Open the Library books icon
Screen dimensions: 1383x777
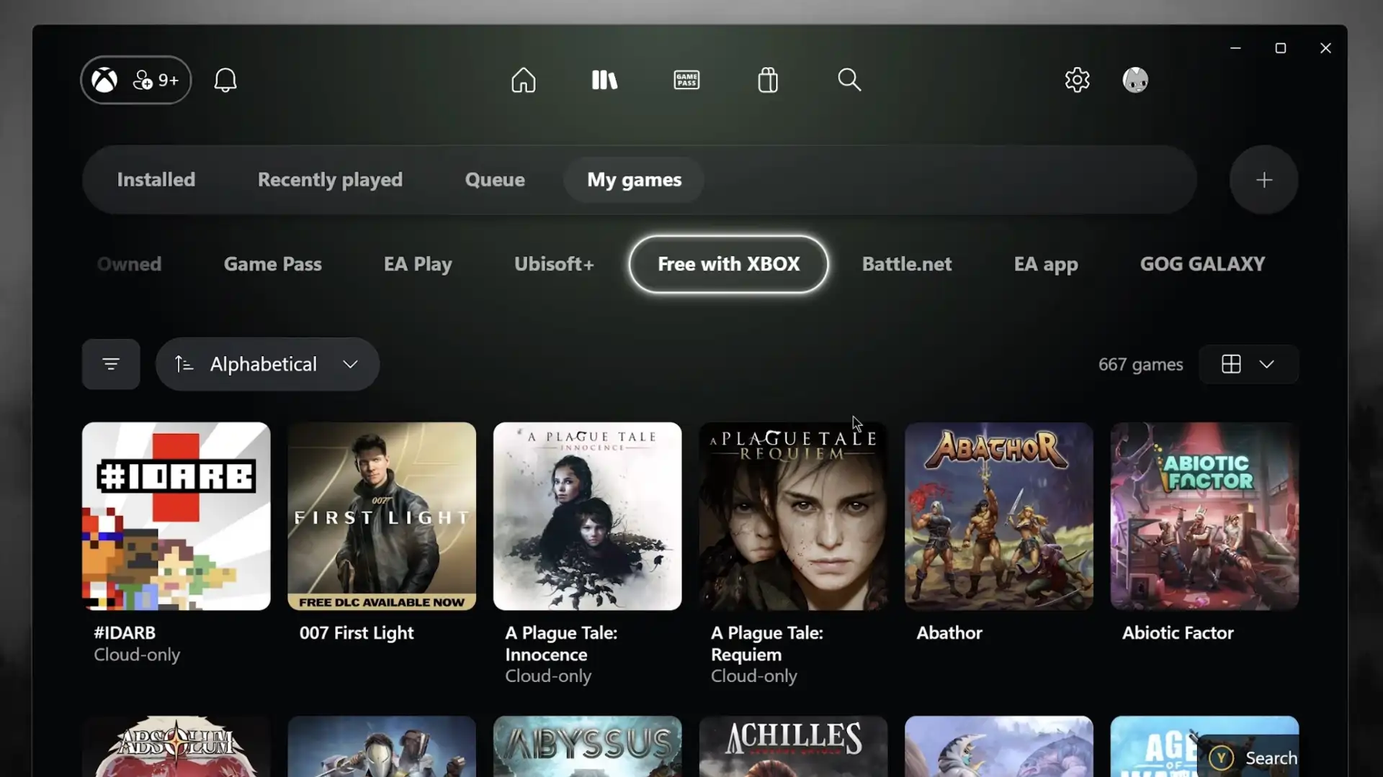[x=604, y=80]
